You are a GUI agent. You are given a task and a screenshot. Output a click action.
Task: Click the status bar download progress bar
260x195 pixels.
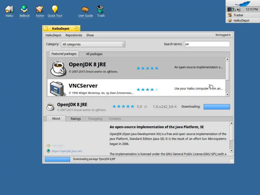pyautogui.click(x=57, y=159)
